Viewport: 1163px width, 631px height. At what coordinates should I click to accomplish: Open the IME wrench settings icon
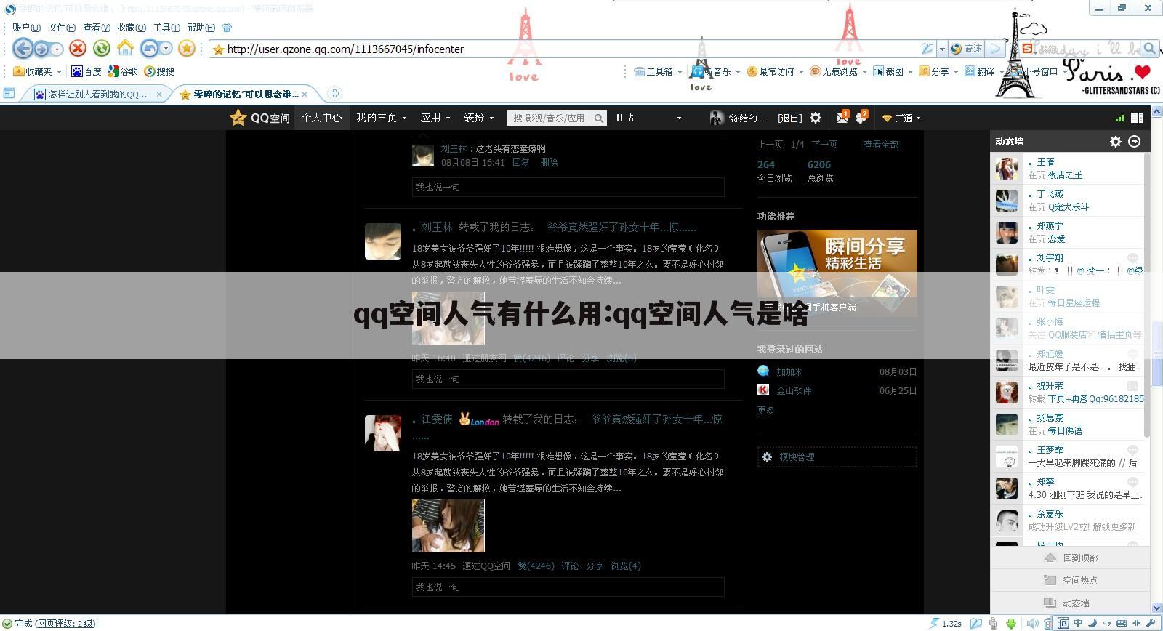1151,623
